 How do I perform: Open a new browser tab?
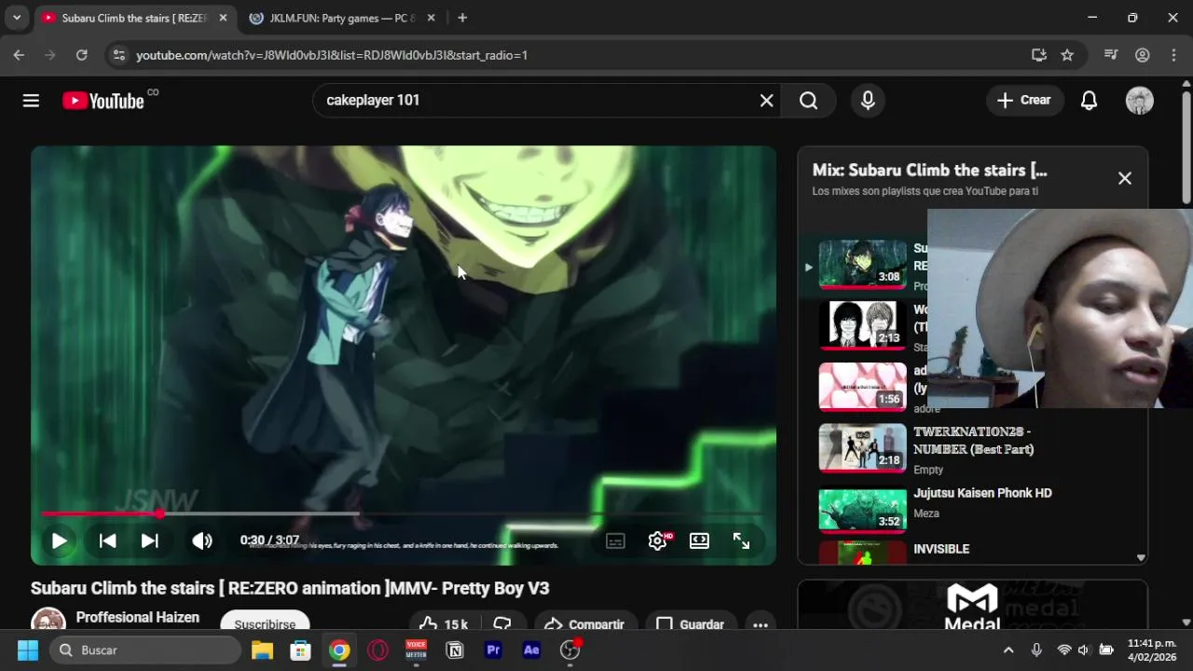pyautogui.click(x=462, y=18)
